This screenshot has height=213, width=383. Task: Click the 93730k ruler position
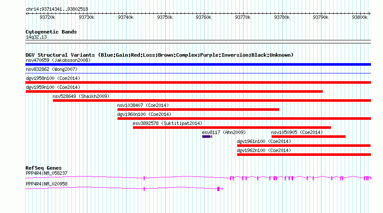pyautogui.click(x=86, y=17)
